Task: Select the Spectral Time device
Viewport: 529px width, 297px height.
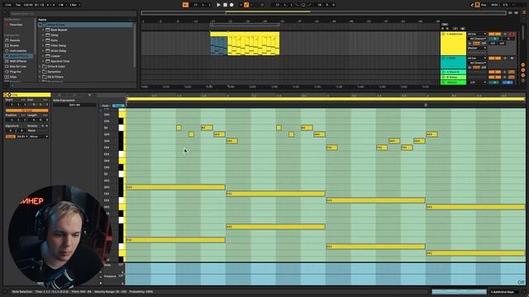Action: coord(60,61)
